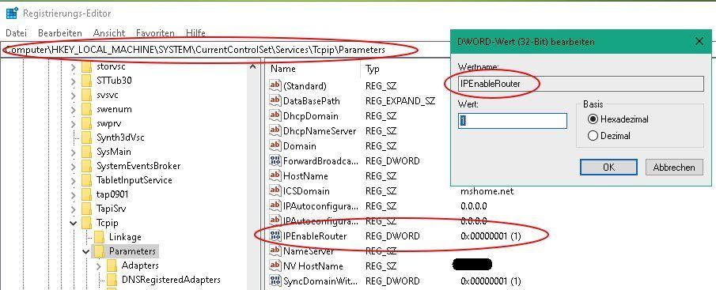
Task: Select the DataBasePath string value icon
Action: click(275, 100)
